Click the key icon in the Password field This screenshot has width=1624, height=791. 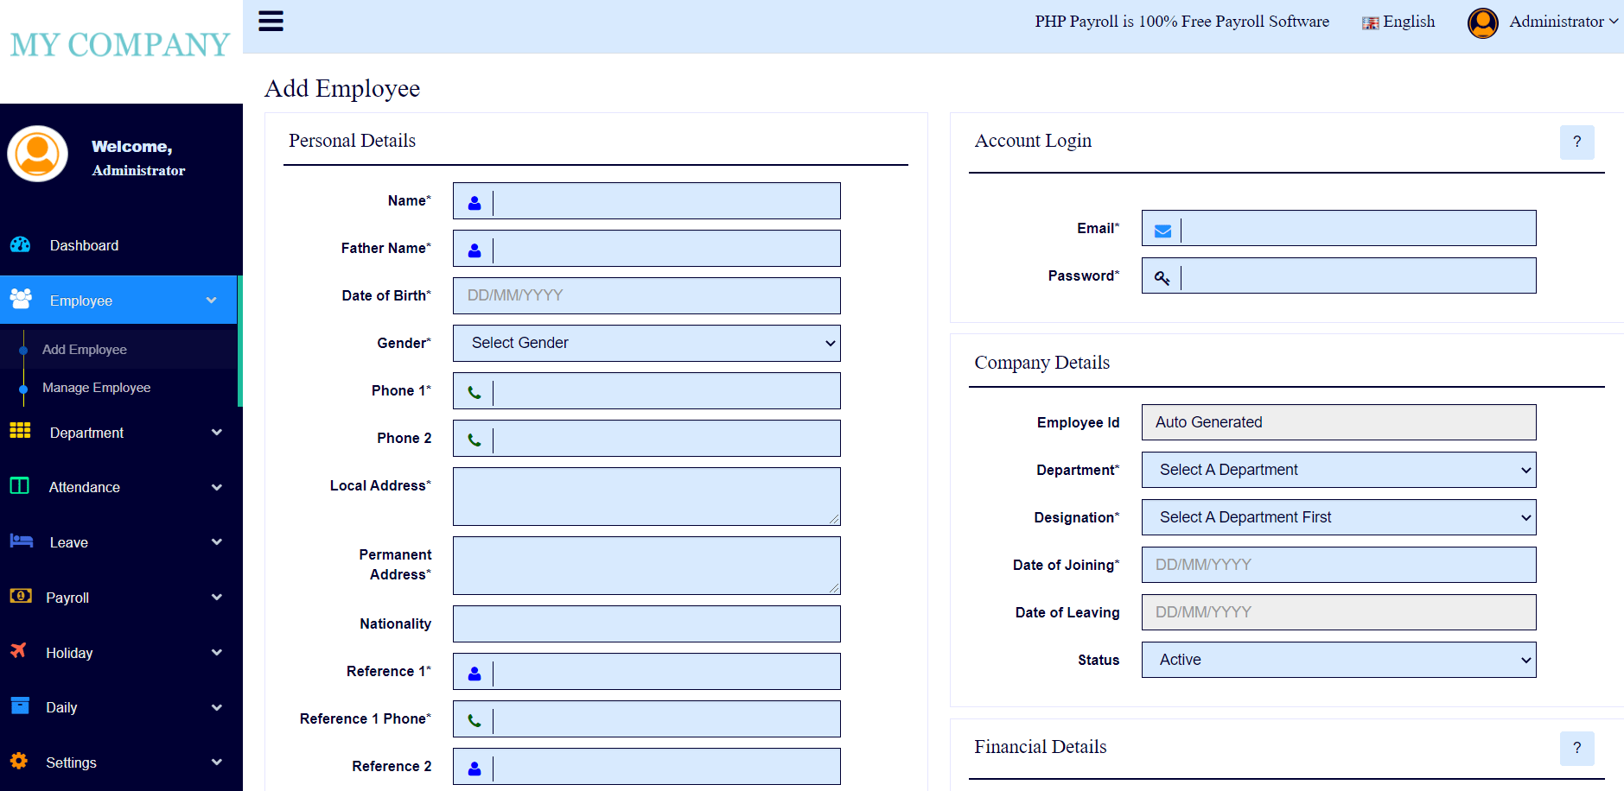tap(1162, 276)
